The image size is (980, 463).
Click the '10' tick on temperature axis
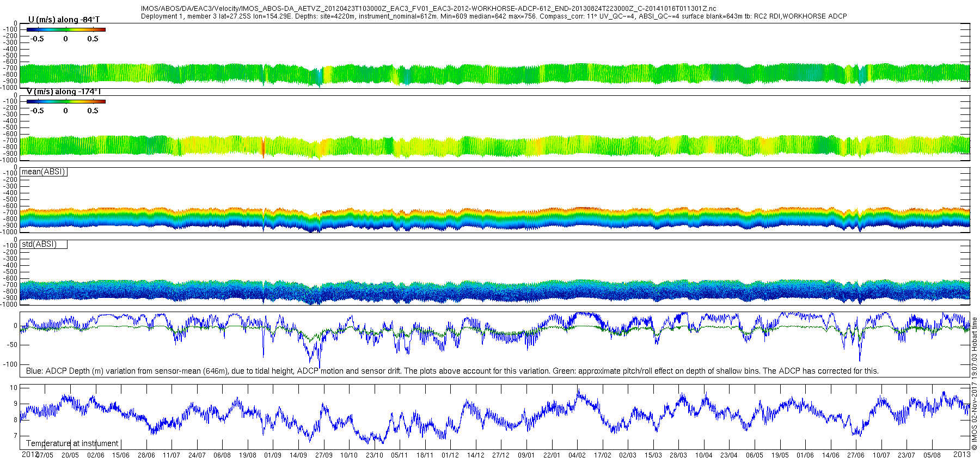14,388
